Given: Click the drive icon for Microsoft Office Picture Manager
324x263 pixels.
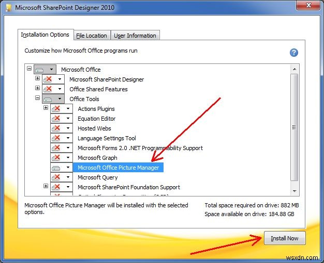Looking at the screenshot, I should point(56,168).
